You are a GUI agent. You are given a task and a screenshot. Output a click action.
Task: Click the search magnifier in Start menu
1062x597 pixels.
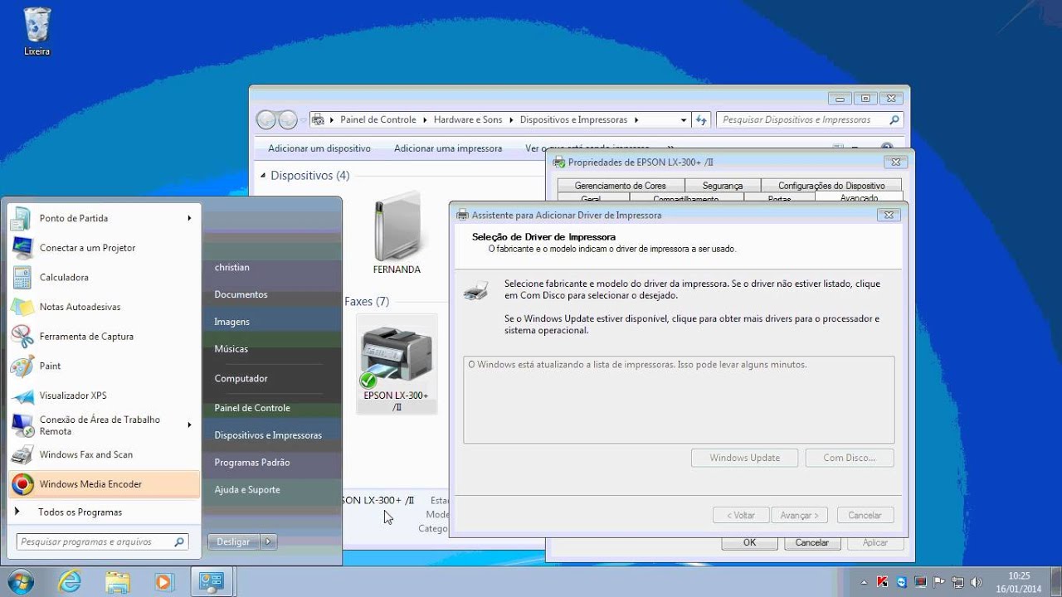[x=179, y=542]
